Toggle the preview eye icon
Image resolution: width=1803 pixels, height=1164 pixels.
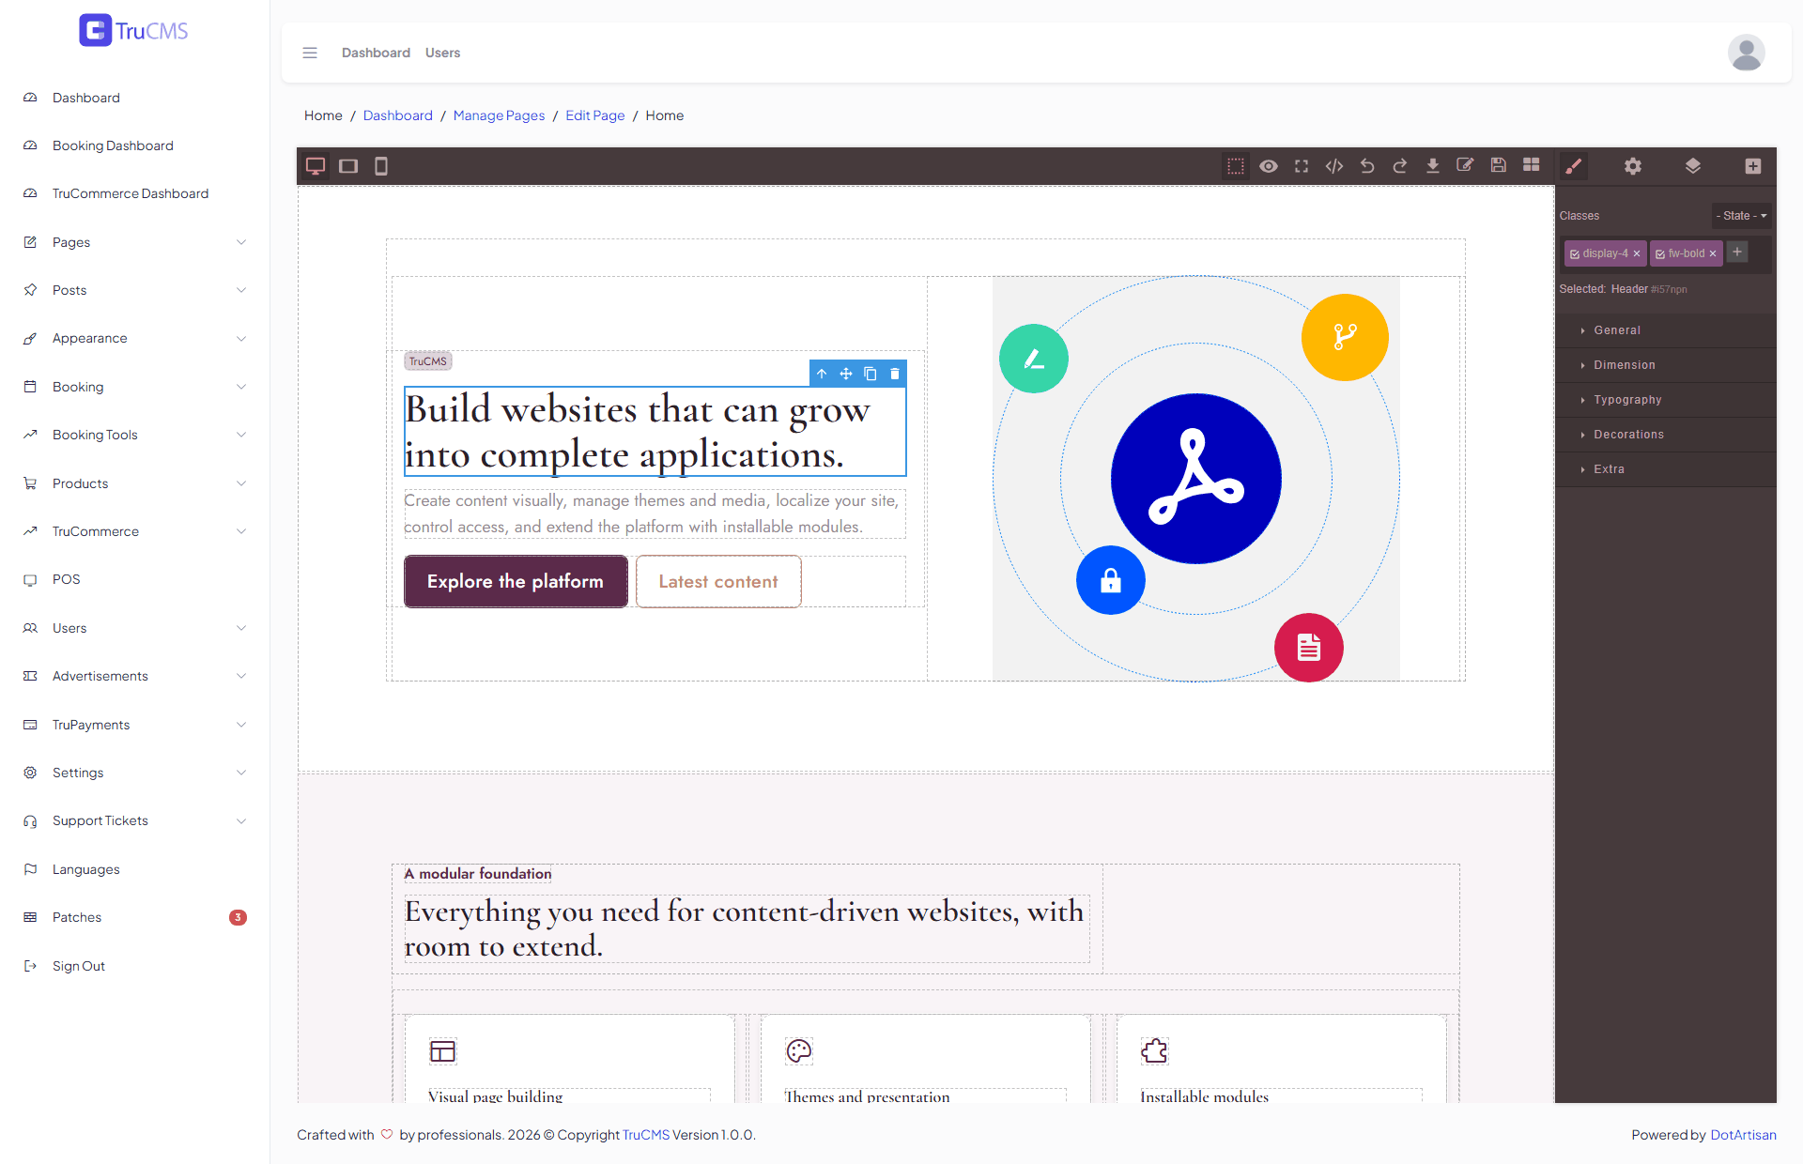[1269, 166]
